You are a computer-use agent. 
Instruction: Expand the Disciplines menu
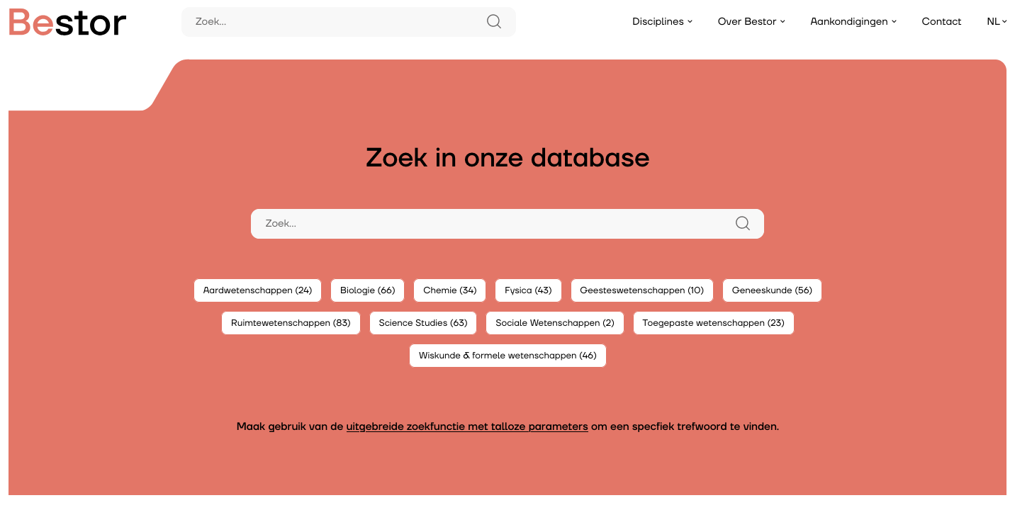662,22
